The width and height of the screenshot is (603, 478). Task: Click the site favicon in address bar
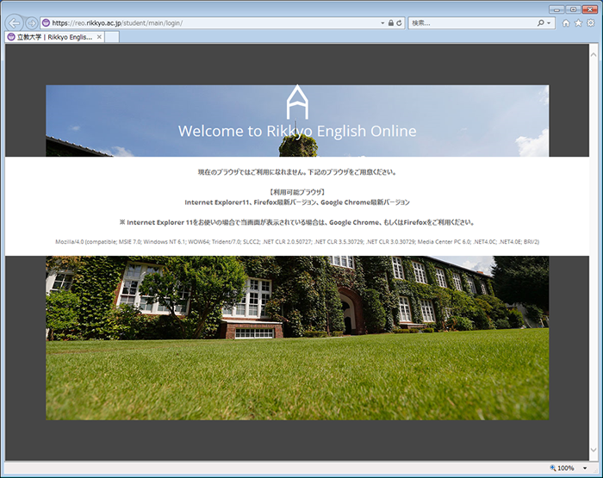click(46, 22)
